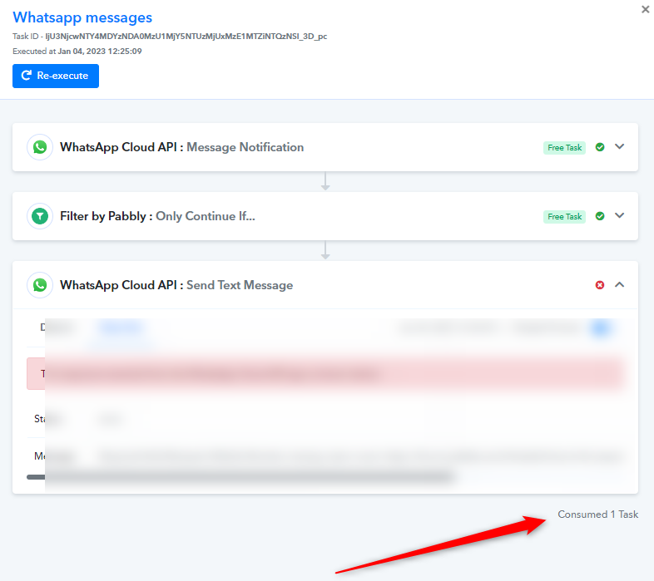Screen dimensions: 654x581
Task: Click 'WhatsApp Cloud API : Send Text Message' heading
Action: (x=176, y=285)
